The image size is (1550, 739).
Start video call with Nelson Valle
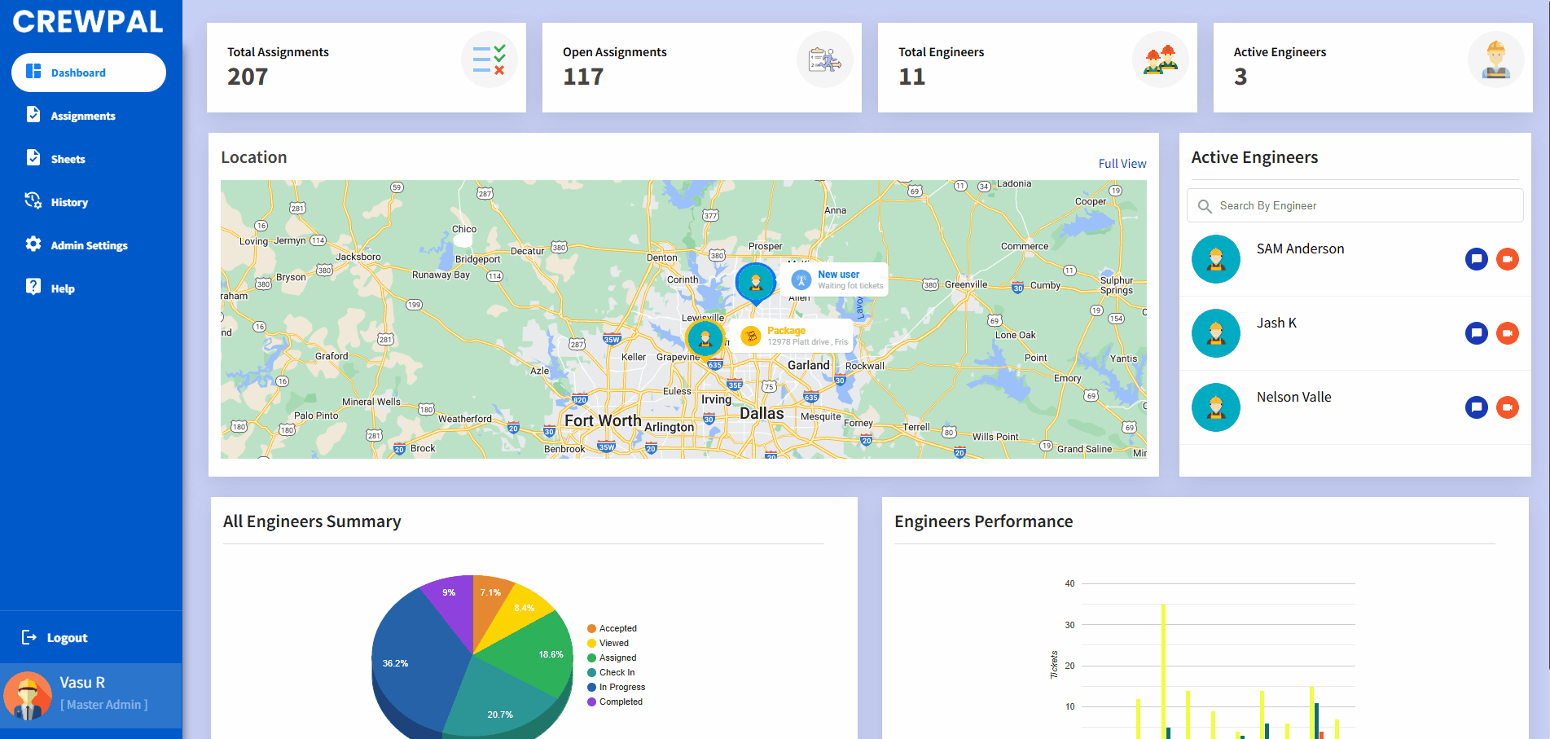pyautogui.click(x=1507, y=407)
